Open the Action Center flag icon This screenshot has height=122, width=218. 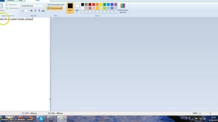click(x=197, y=119)
